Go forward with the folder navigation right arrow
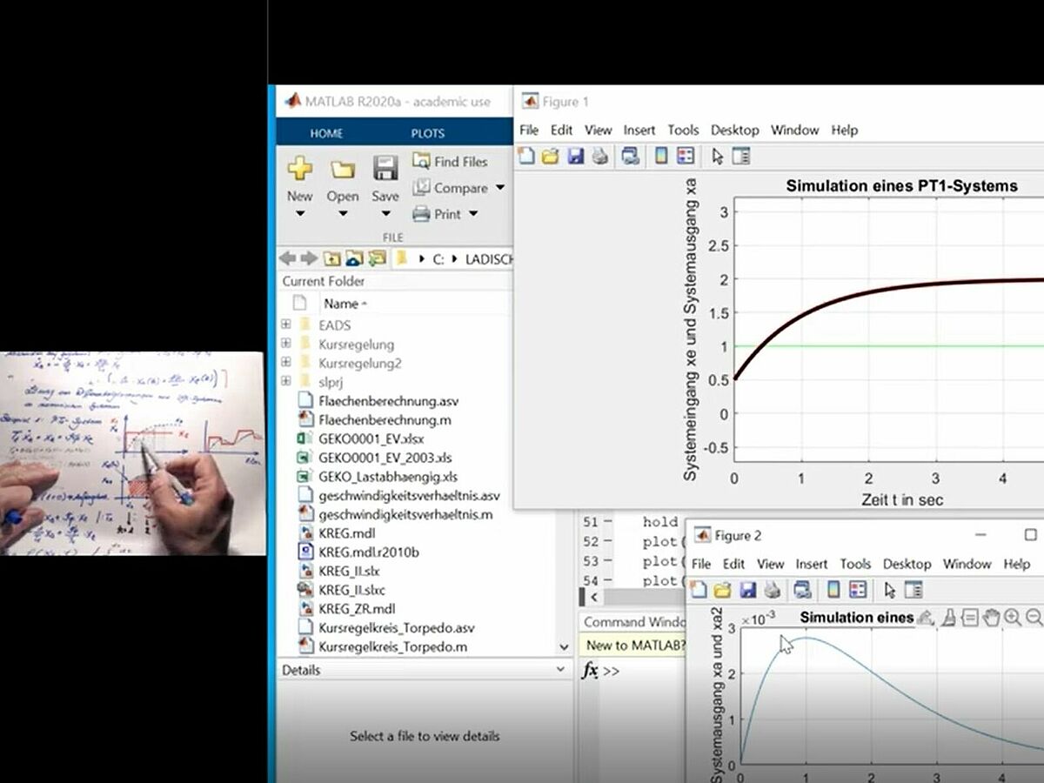The width and height of the screenshot is (1044, 783). 309,258
